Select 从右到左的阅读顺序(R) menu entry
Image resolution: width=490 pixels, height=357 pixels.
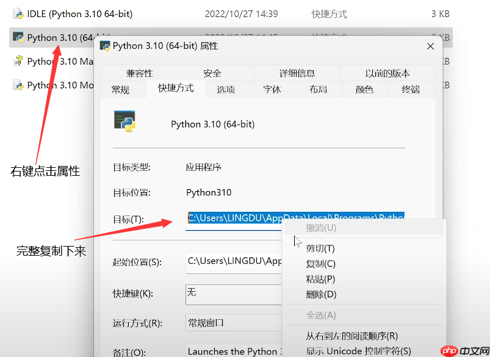coord(364,336)
